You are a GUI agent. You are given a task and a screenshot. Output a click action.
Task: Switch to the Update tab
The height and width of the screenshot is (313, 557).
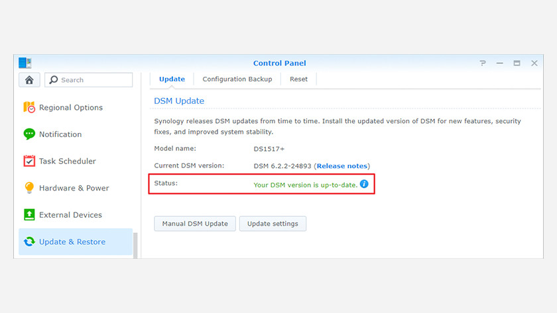(x=172, y=79)
